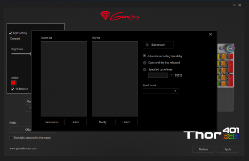Open the Insert event dropdown
Viewport: 249px width, 161px height.
(x=161, y=91)
